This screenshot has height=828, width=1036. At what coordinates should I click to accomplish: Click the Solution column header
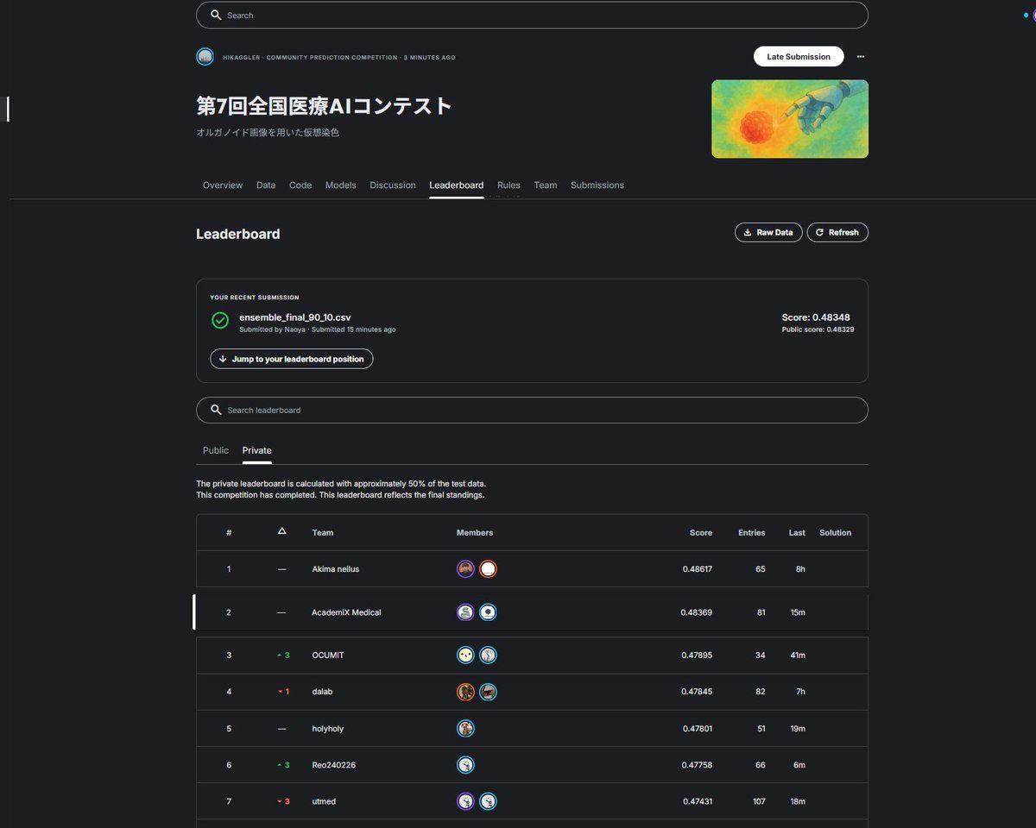tap(836, 532)
